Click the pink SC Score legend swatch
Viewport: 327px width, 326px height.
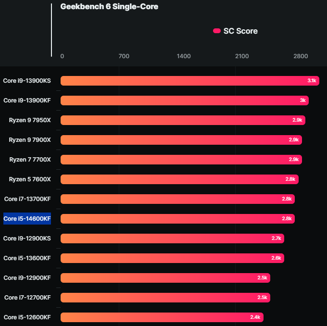pos(217,31)
